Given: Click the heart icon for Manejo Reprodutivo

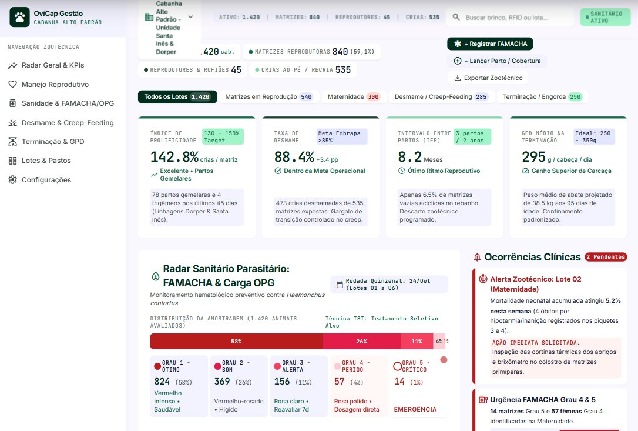Looking at the screenshot, I should pyautogui.click(x=12, y=84).
